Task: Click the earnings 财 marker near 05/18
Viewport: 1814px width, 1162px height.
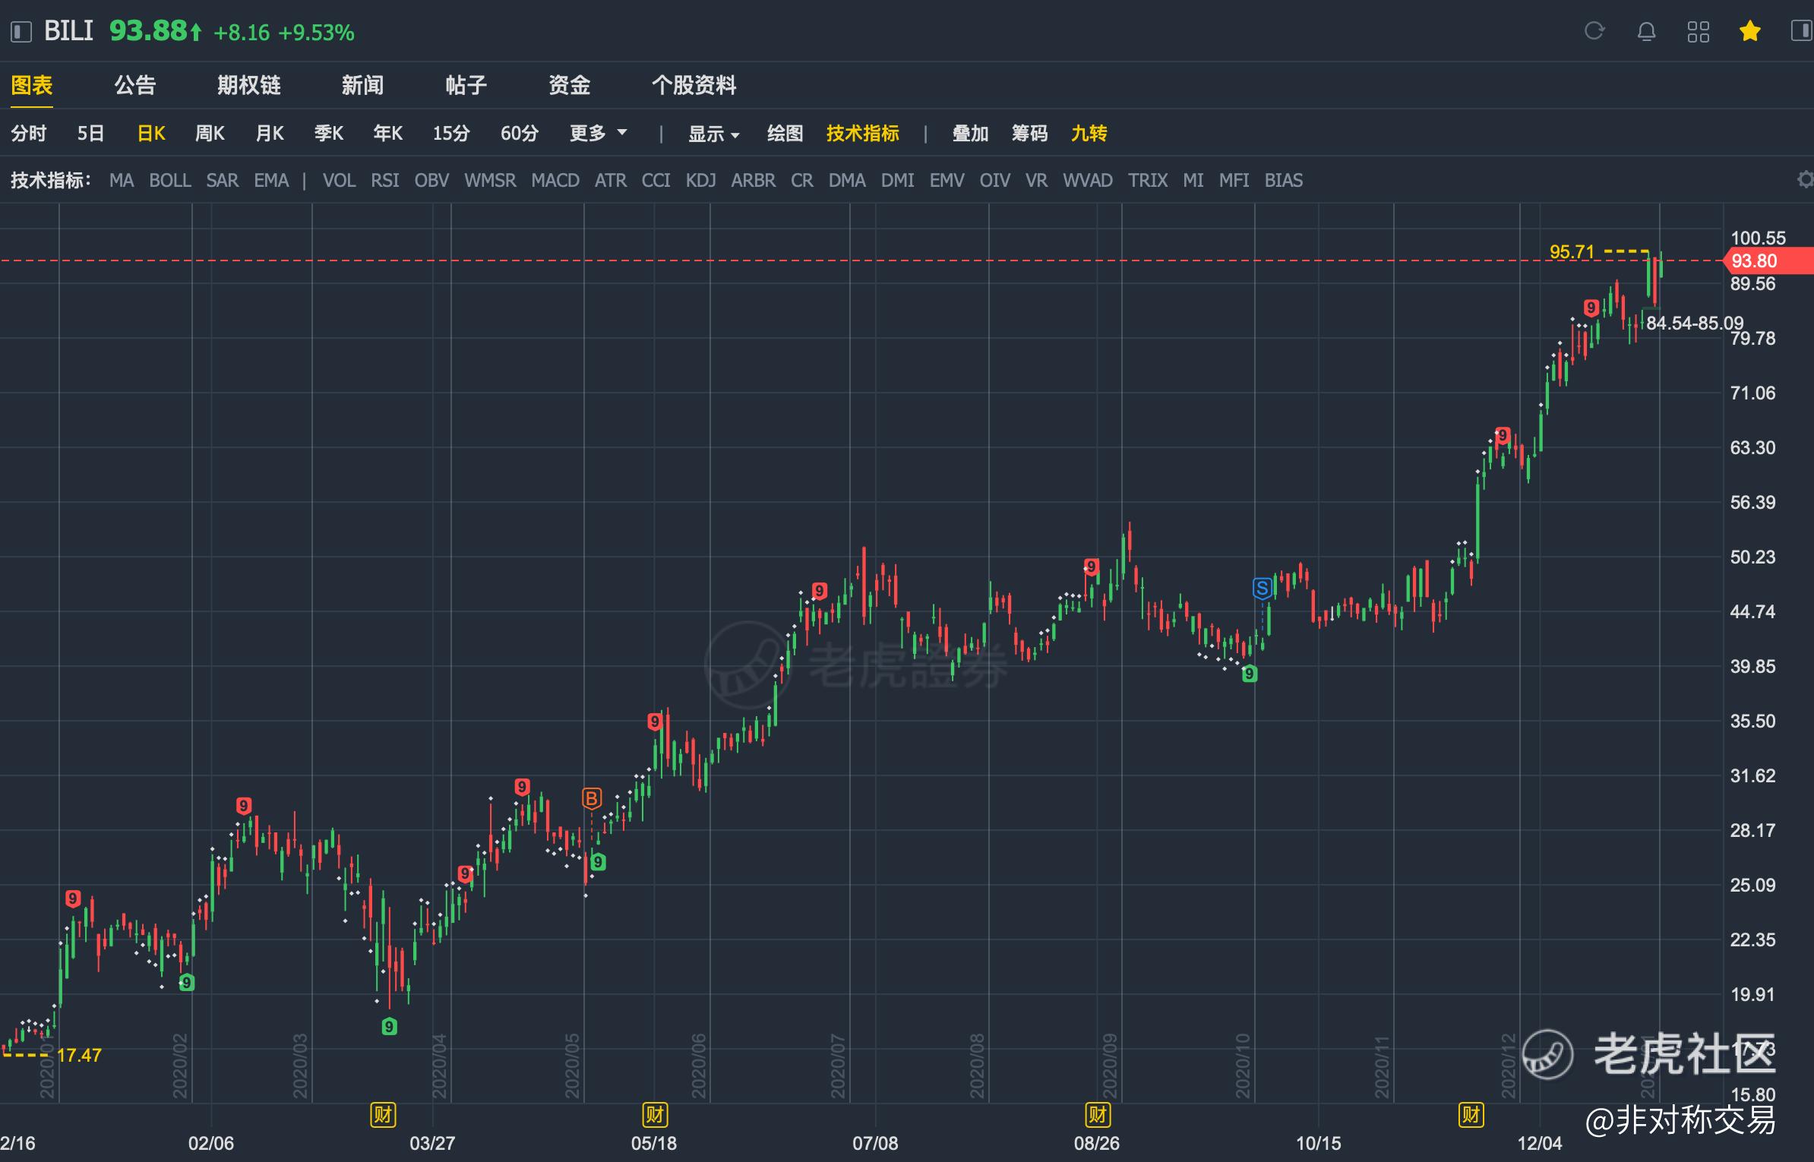Action: coord(654,1115)
